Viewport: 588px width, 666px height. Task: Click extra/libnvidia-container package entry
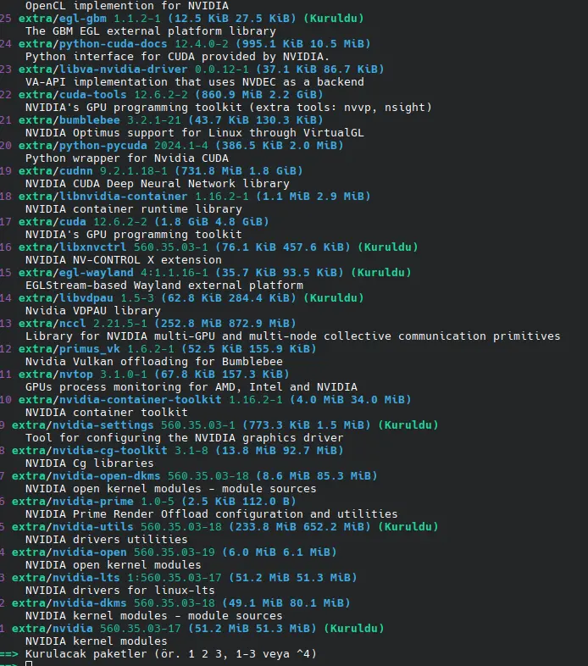click(185, 197)
